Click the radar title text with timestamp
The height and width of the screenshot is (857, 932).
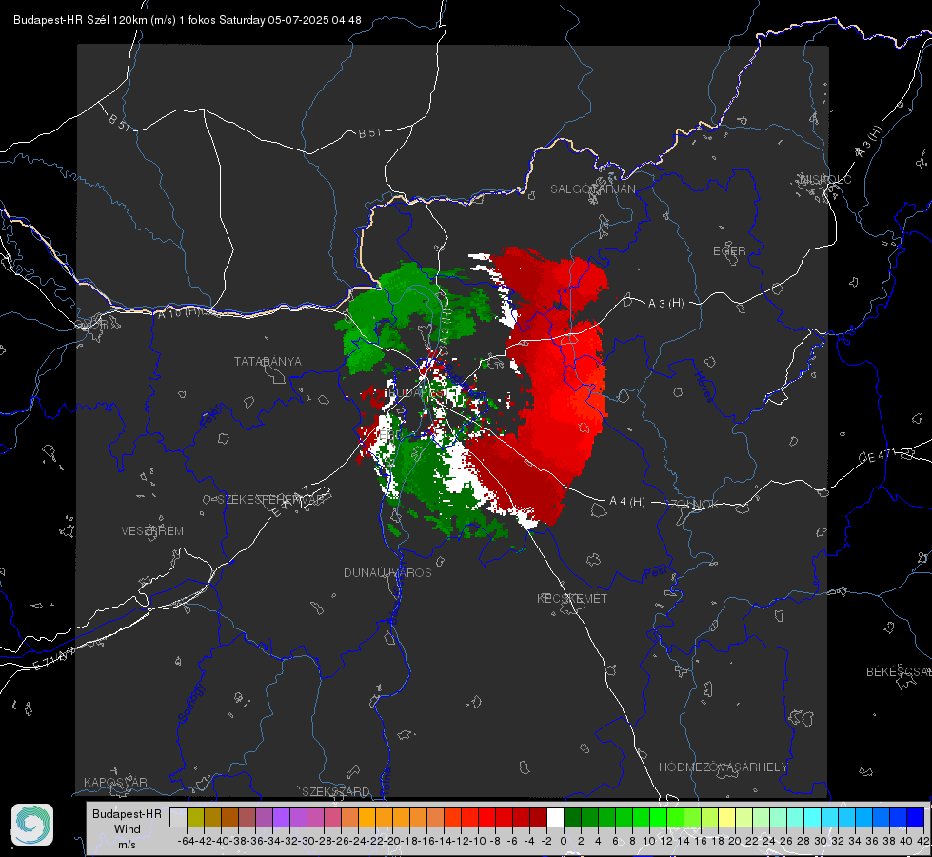[x=188, y=20]
